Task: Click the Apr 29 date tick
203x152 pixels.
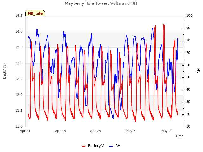Action: (95, 131)
